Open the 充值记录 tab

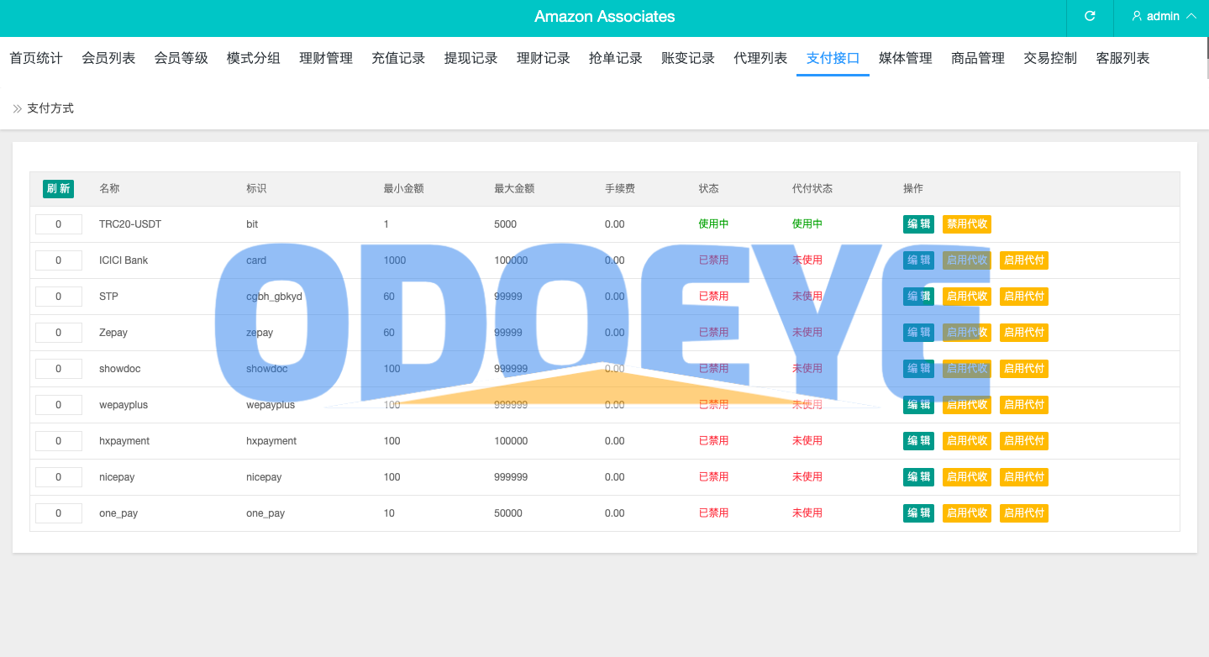point(398,58)
